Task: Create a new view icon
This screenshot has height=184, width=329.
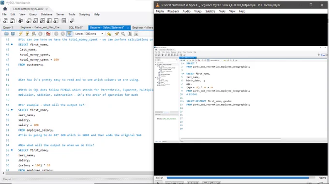Action: pos(43,21)
